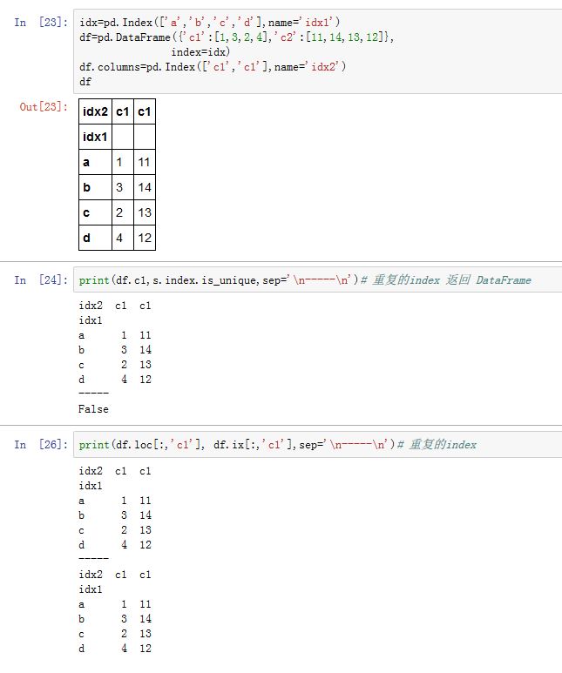The width and height of the screenshot is (562, 673).
Task: Focus the print(df.c1, s.index.is_unique) code cell
Action: click(305, 279)
